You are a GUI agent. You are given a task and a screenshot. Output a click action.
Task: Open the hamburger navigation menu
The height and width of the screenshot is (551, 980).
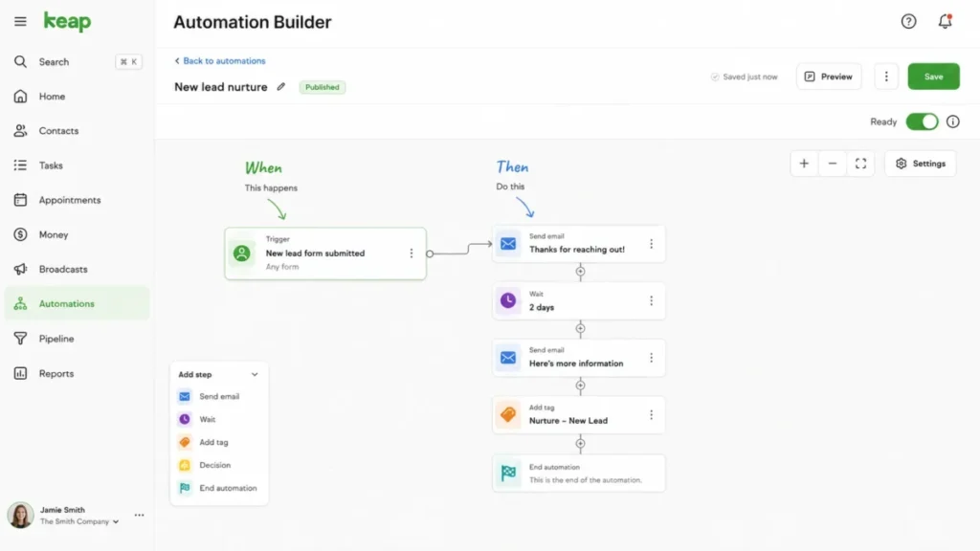20,22
